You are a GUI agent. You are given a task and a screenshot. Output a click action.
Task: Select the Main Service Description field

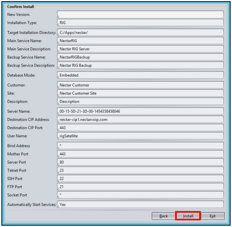[140, 49]
